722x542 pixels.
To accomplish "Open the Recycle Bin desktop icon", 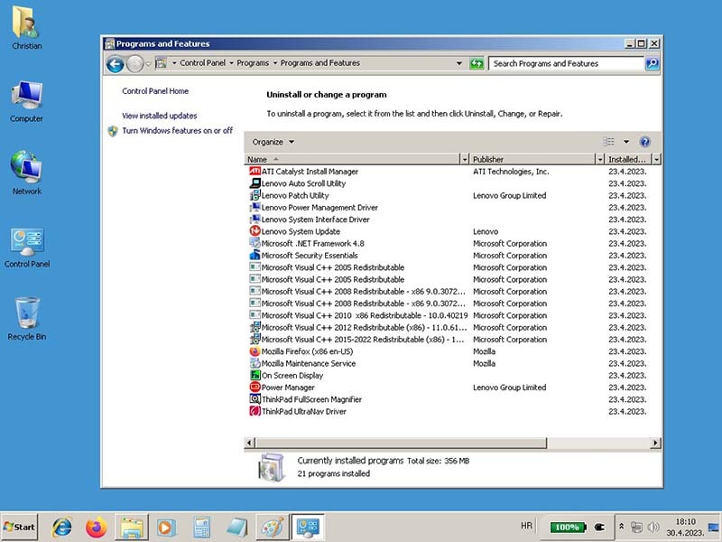I will [27, 318].
